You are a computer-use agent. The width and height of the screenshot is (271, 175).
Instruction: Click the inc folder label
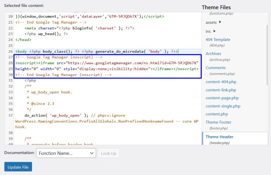tap(208, 31)
